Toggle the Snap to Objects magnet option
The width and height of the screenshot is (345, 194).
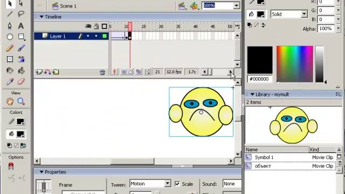[x=11, y=166]
